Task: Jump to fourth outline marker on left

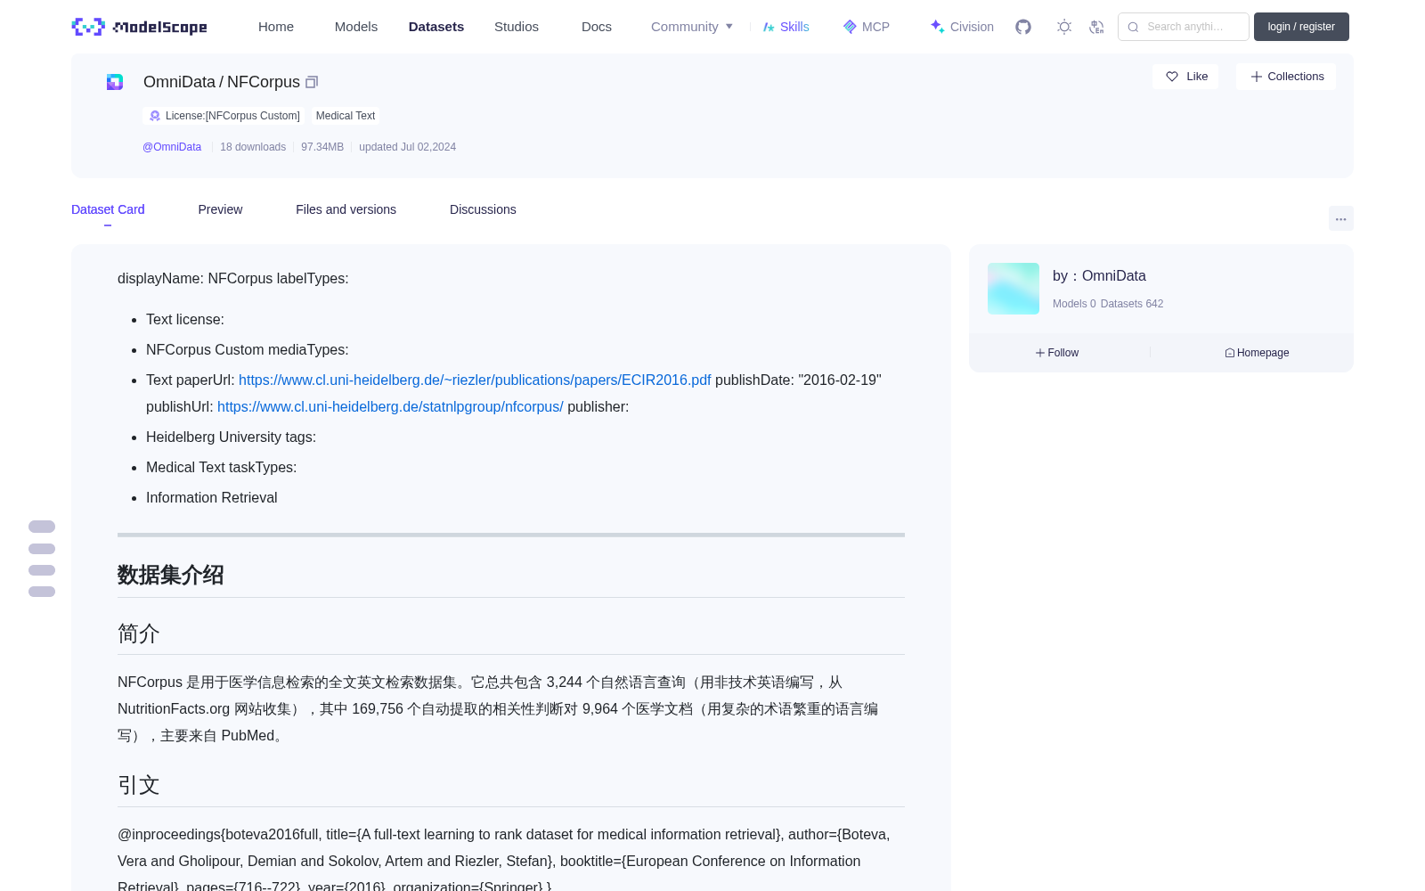Action: pyautogui.click(x=42, y=592)
